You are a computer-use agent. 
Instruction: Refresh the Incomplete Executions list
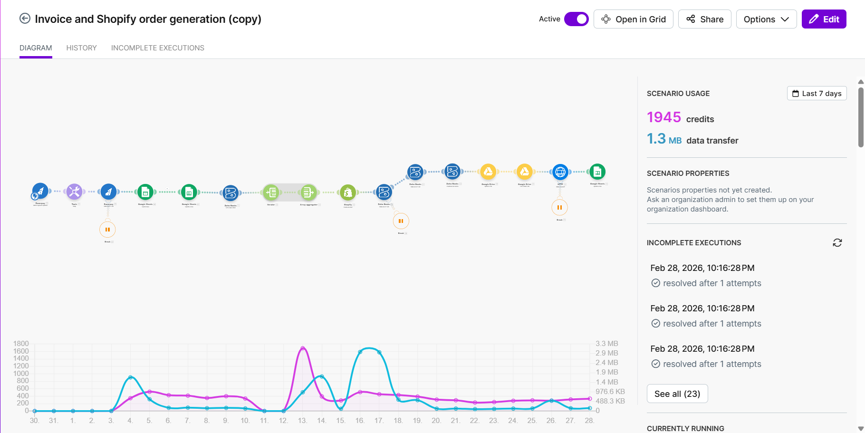[x=837, y=243]
